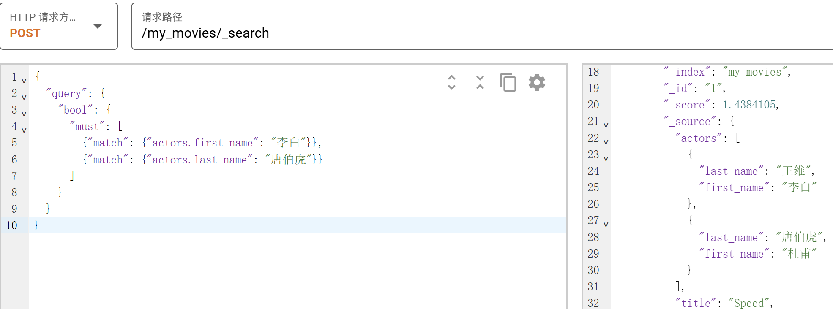This screenshot has width=833, height=309.
Task: Collapse the "must" array fold on line 4
Action: point(24,130)
